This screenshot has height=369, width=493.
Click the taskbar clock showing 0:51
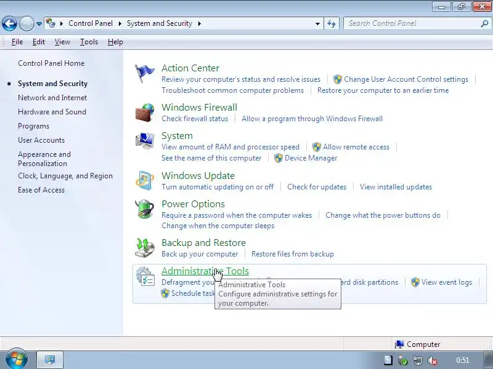(x=463, y=360)
